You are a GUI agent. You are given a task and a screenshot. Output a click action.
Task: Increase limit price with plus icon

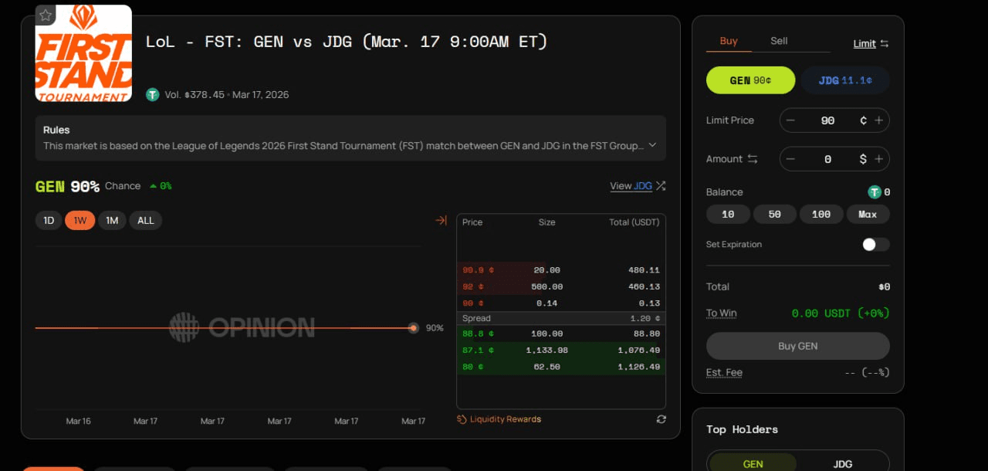pos(878,120)
